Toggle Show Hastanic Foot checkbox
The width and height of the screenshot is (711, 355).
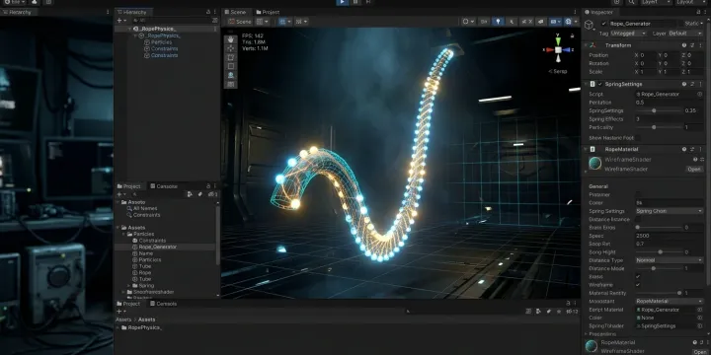tap(638, 138)
